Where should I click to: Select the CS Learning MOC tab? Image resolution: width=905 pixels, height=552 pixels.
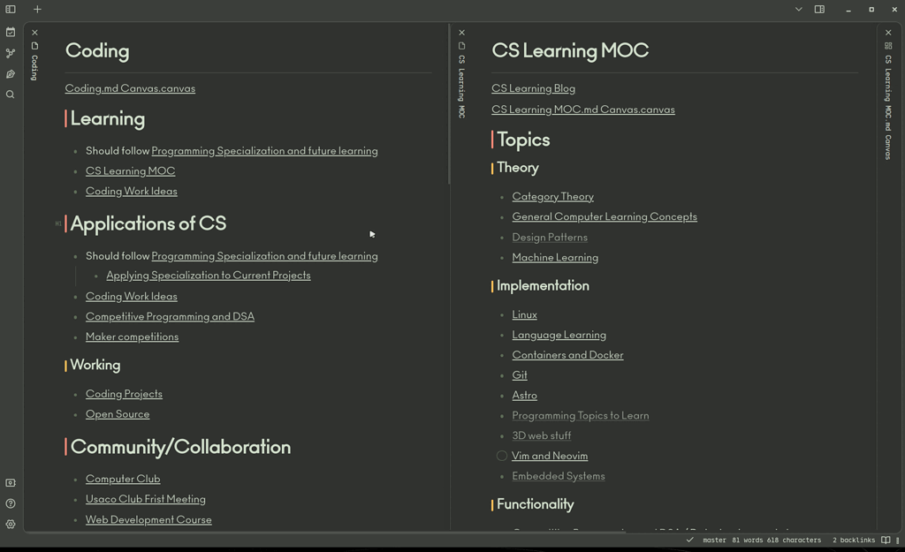point(461,84)
